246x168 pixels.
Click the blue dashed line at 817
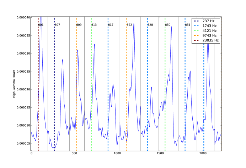pos(108,84)
